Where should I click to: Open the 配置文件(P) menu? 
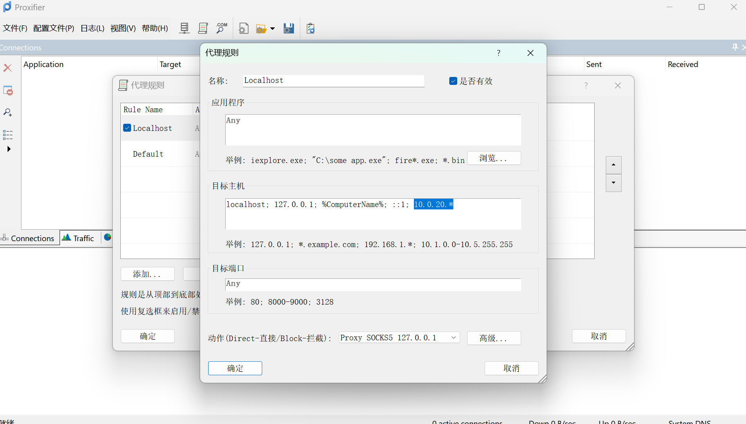point(54,28)
